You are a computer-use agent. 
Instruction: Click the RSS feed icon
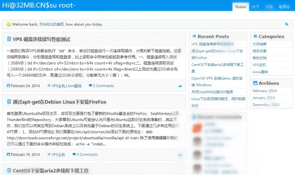pos(287,24)
